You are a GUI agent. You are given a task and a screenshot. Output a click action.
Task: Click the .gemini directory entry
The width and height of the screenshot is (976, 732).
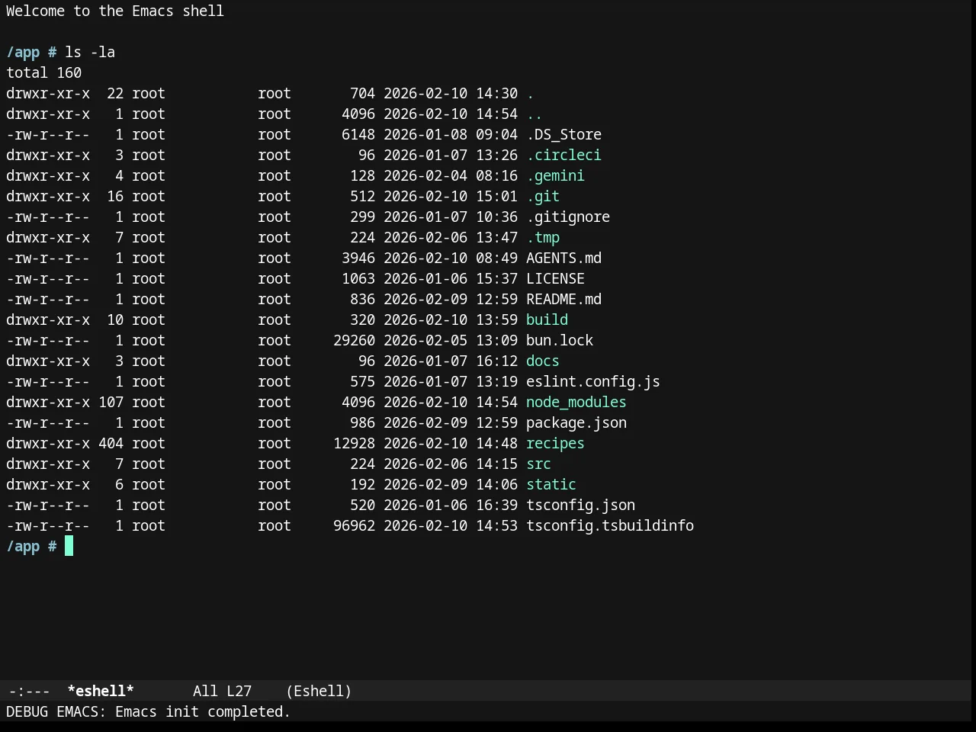tap(555, 176)
